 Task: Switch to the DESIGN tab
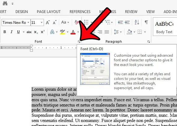click(x=22, y=12)
